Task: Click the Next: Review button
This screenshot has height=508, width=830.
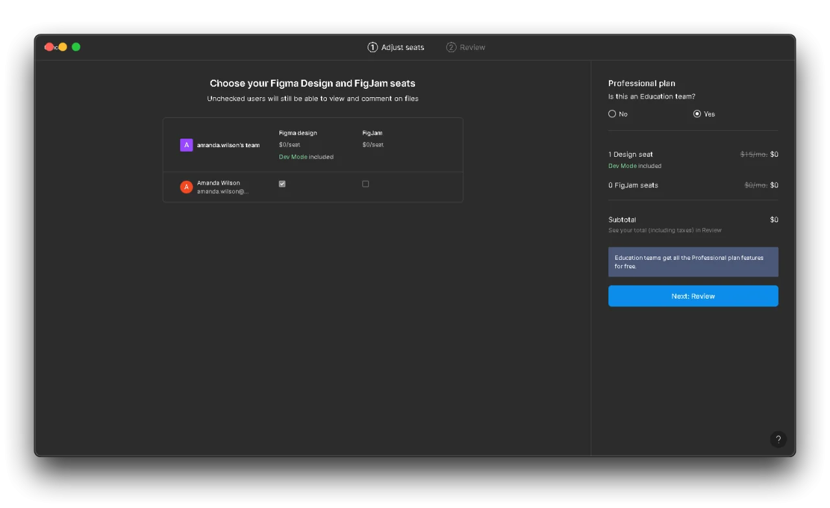Action: pos(693,296)
